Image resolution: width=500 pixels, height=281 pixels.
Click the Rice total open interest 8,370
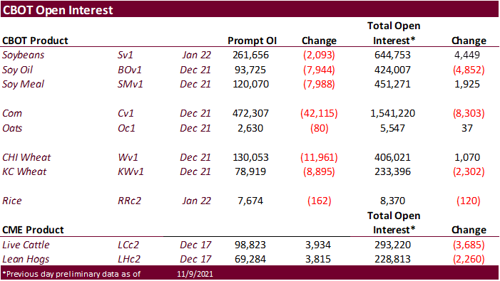[392, 201]
